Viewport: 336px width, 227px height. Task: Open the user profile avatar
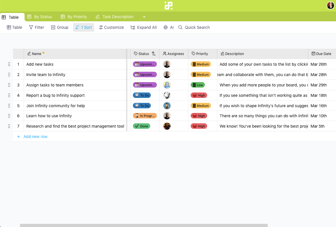point(330,5)
